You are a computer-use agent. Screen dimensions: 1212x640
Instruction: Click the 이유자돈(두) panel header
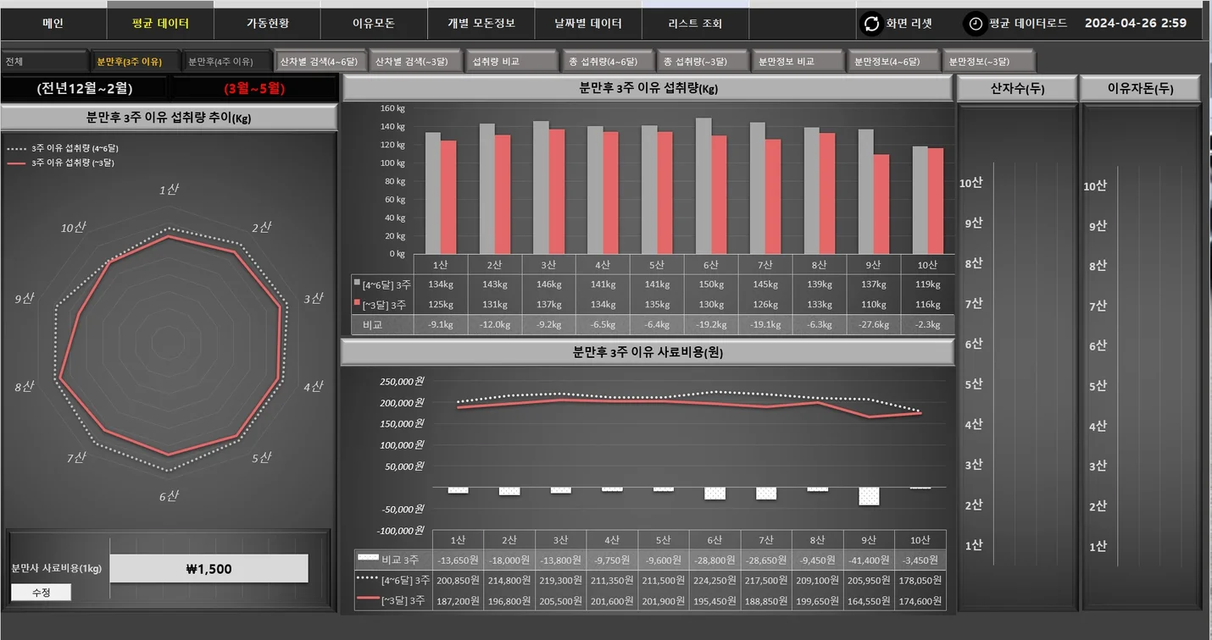coord(1140,88)
